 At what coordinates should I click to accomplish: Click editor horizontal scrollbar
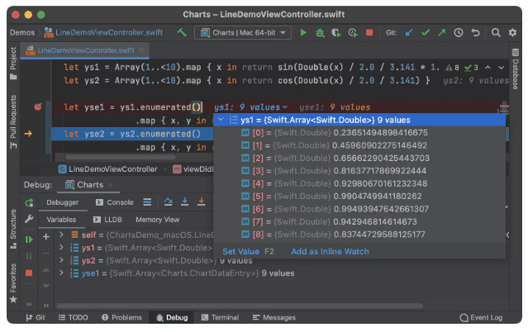120,157
